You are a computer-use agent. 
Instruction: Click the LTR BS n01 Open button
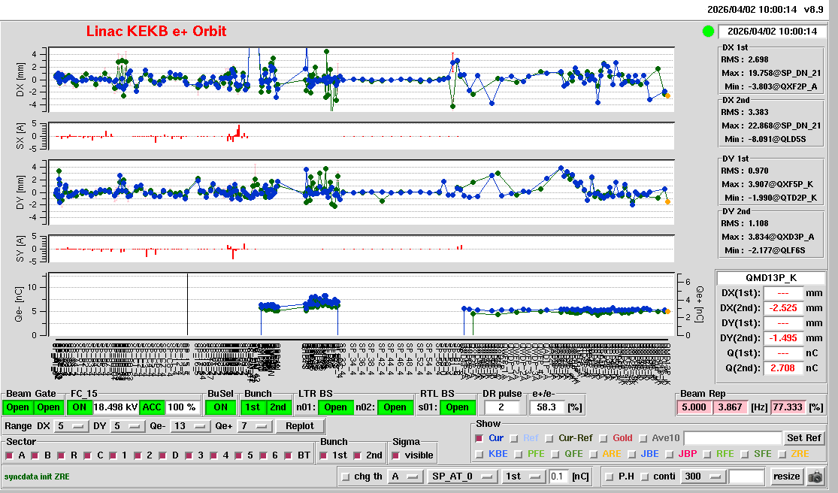pos(335,407)
